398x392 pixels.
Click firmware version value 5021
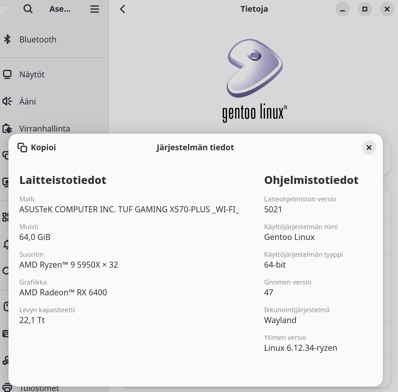(273, 210)
